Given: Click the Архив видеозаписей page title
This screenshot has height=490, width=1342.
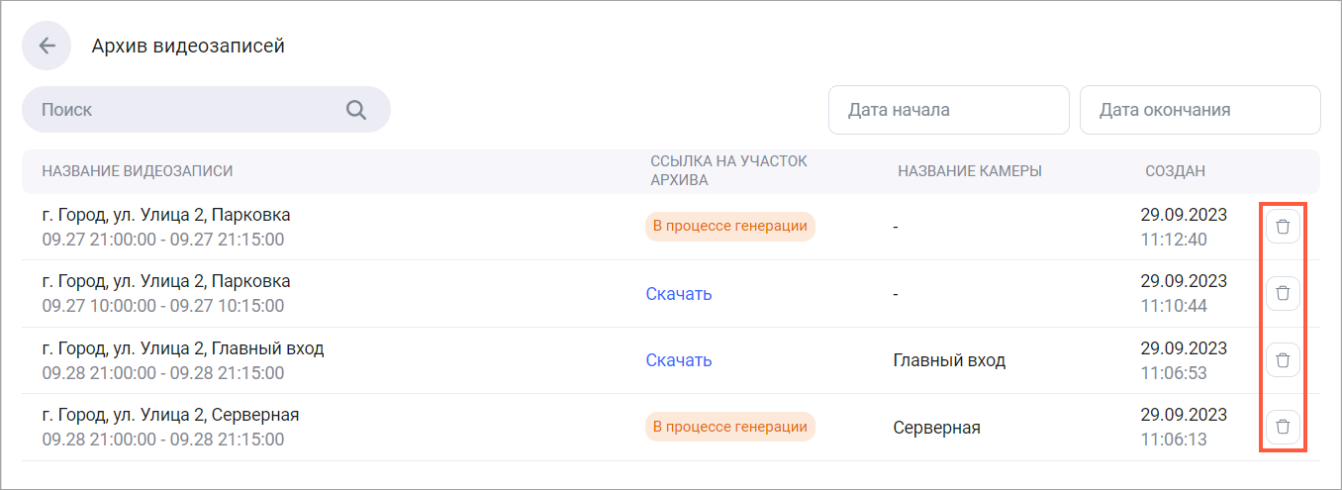Looking at the screenshot, I should 188,46.
